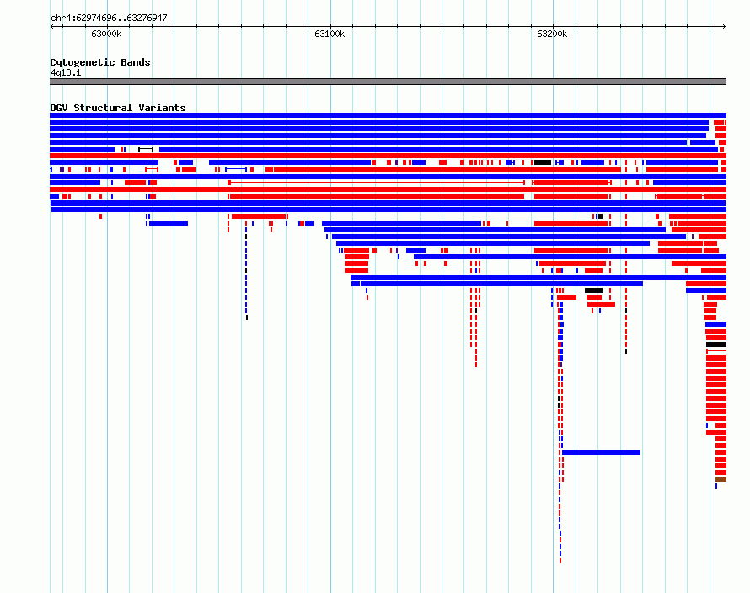Click the gray 4q13.1 cytoband bar
The height and width of the screenshot is (593, 750).
388,82
